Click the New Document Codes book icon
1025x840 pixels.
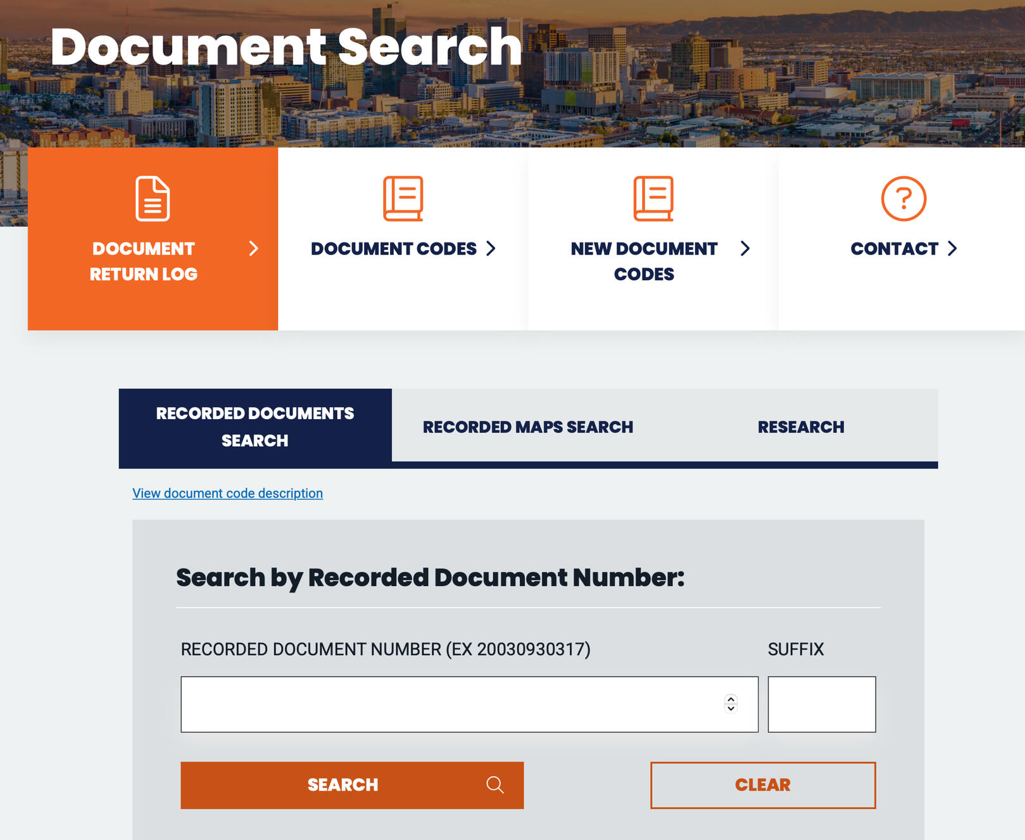(653, 199)
